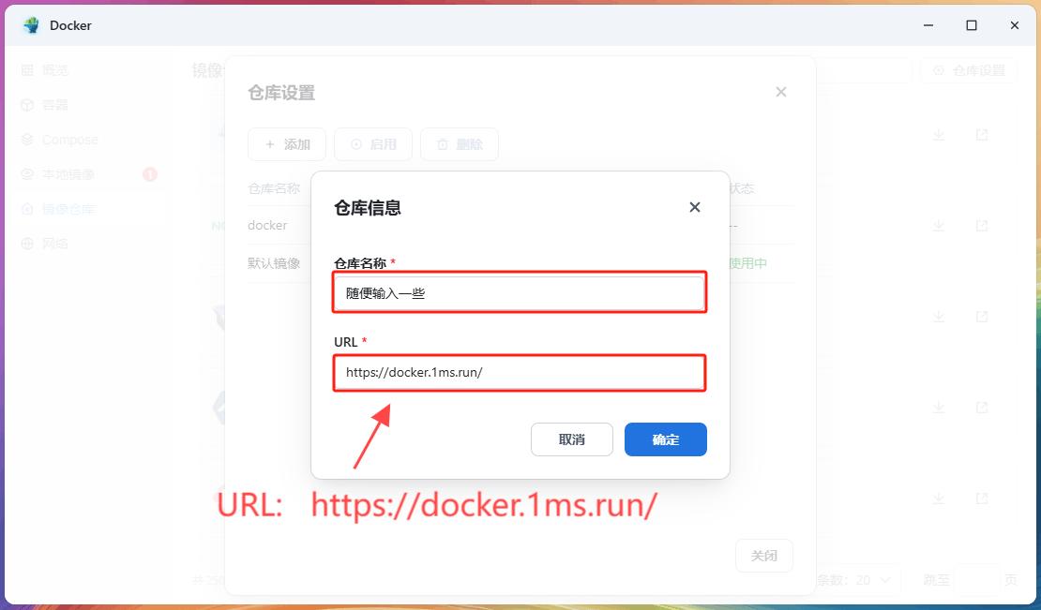Go to Compose in the sidebar
The width and height of the screenshot is (1041, 610).
(x=68, y=140)
